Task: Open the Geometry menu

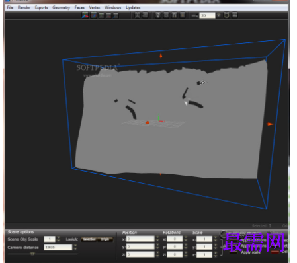Action: (61, 7)
